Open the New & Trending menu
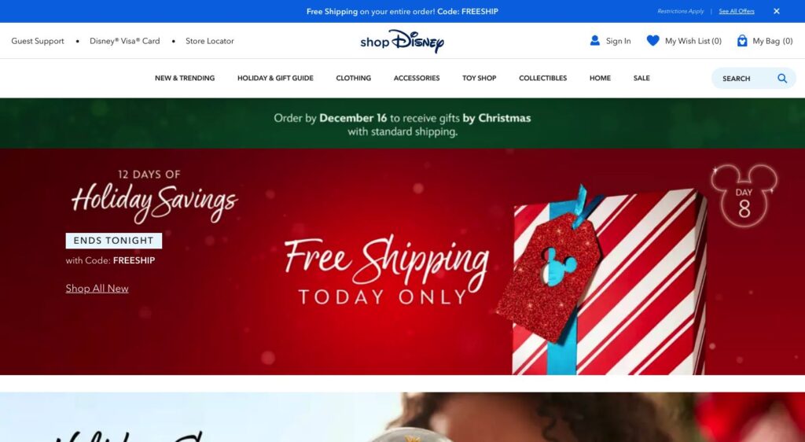Screen dimensions: 805x442 tap(185, 78)
